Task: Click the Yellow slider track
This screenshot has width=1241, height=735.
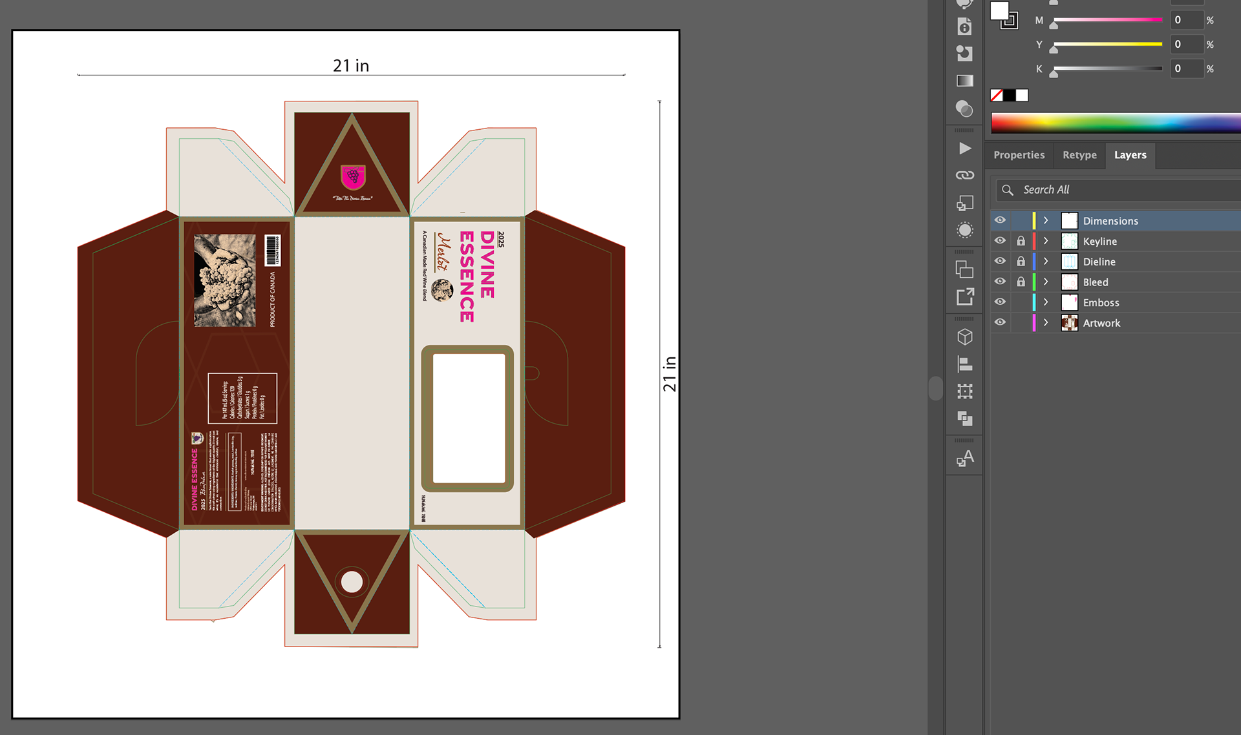Action: coord(1108,44)
